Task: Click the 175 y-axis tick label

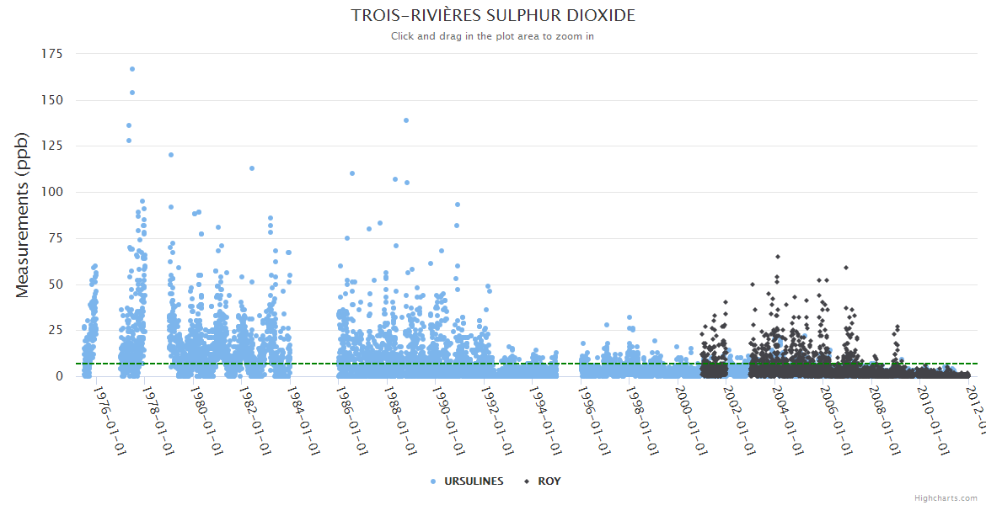Action: tap(51, 54)
